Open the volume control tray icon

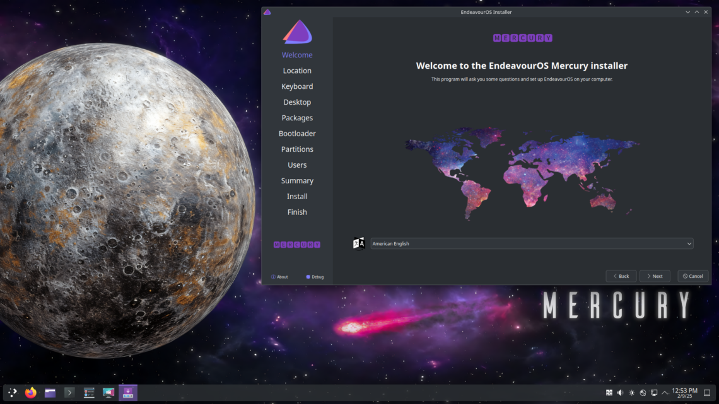(x=621, y=393)
